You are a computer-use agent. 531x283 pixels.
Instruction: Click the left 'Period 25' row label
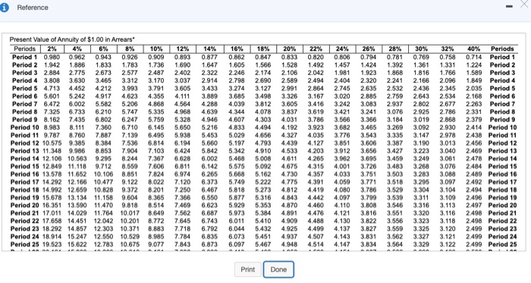click(x=25, y=244)
